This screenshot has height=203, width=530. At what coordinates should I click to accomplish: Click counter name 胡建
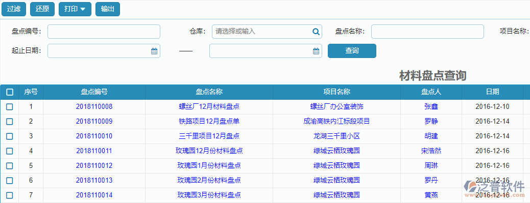click(x=431, y=136)
